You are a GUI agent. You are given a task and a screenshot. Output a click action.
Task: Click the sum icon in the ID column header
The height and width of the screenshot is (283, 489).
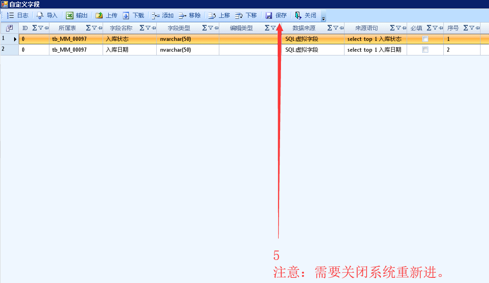[34, 28]
